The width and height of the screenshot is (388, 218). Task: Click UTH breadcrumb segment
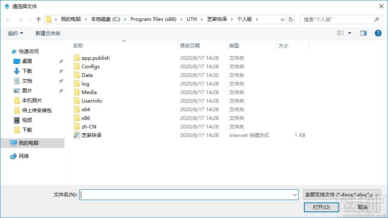(192, 19)
